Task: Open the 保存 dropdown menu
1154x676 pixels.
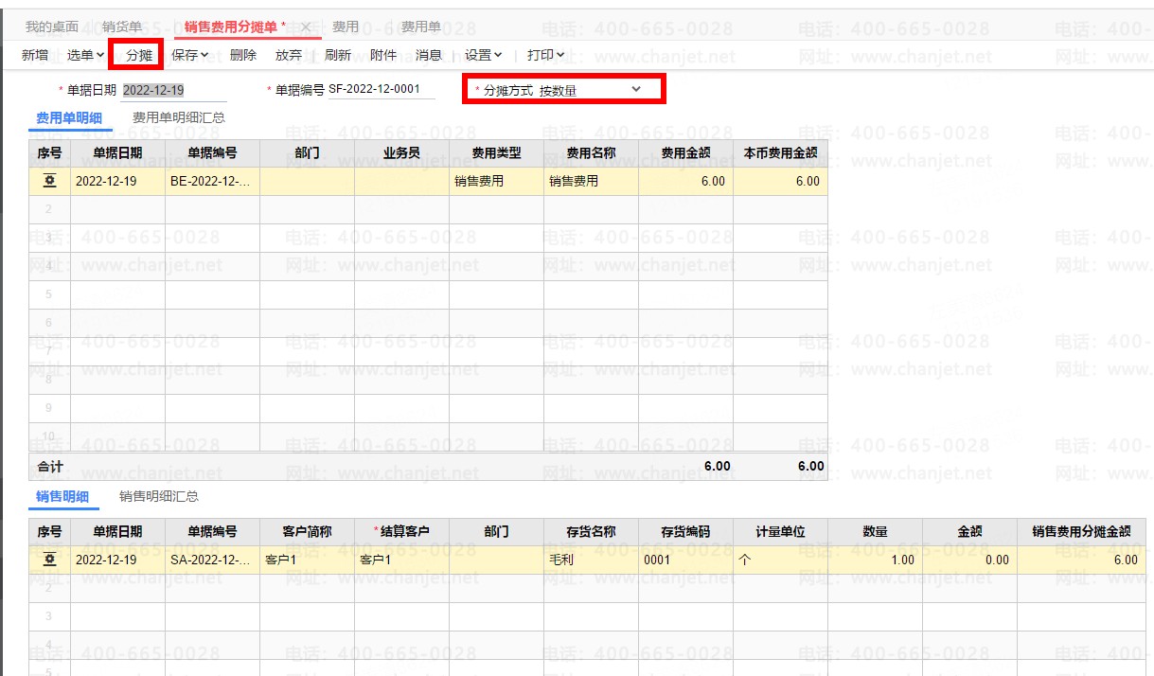Action: point(189,55)
